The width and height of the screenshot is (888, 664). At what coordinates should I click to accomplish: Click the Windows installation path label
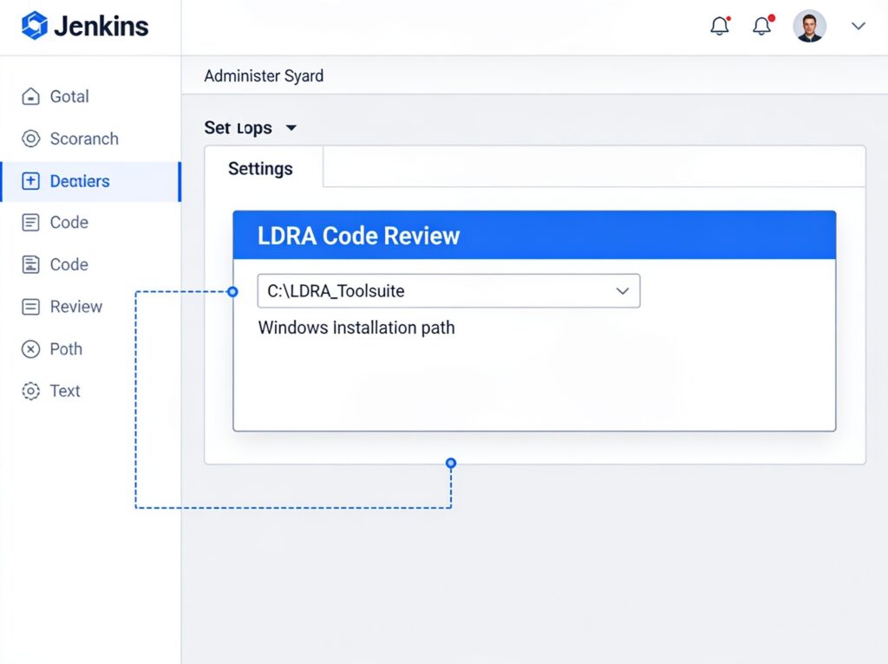point(356,328)
